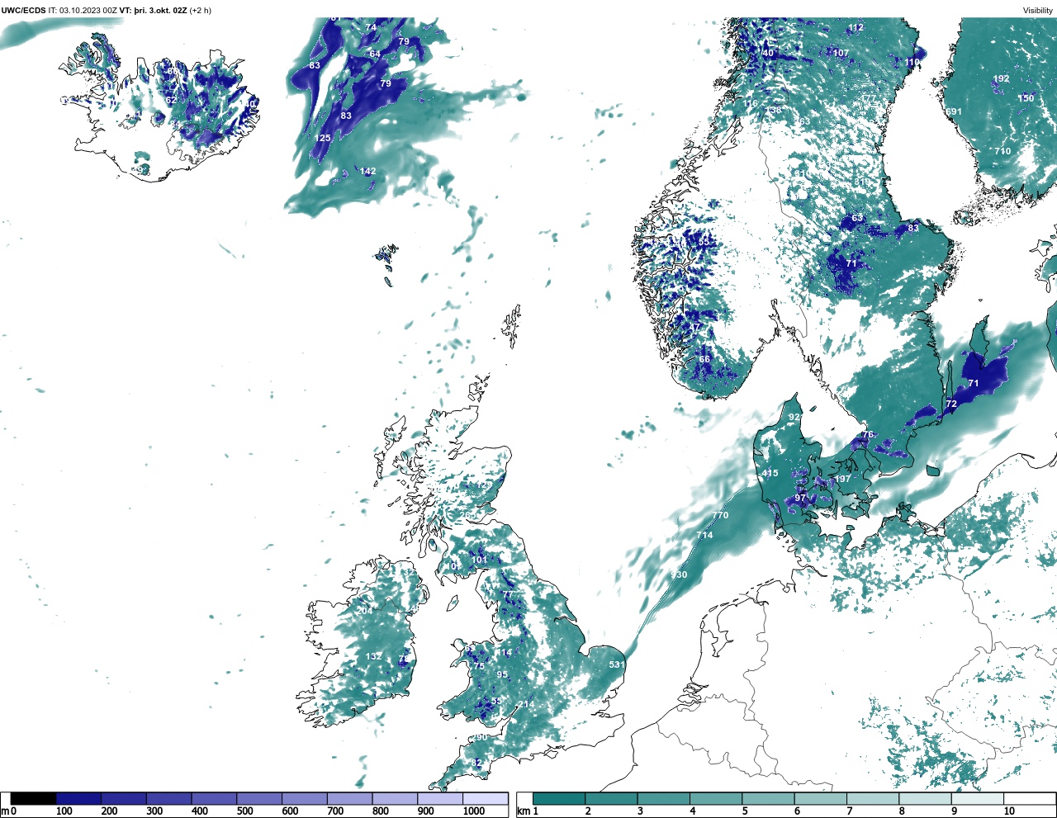This screenshot has width=1057, height=818.
Task: Click the 700–800 m legend swatch
Action: click(x=349, y=798)
